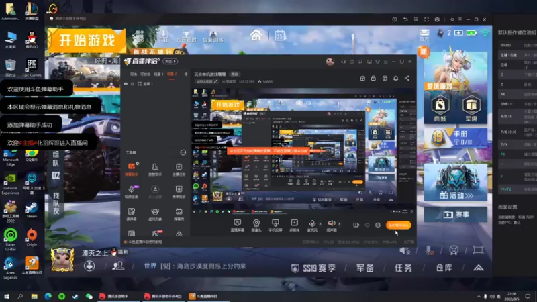This screenshot has height=302, width=537.
Task: Toggle the game speaker voice icon
Action: click(405, 250)
